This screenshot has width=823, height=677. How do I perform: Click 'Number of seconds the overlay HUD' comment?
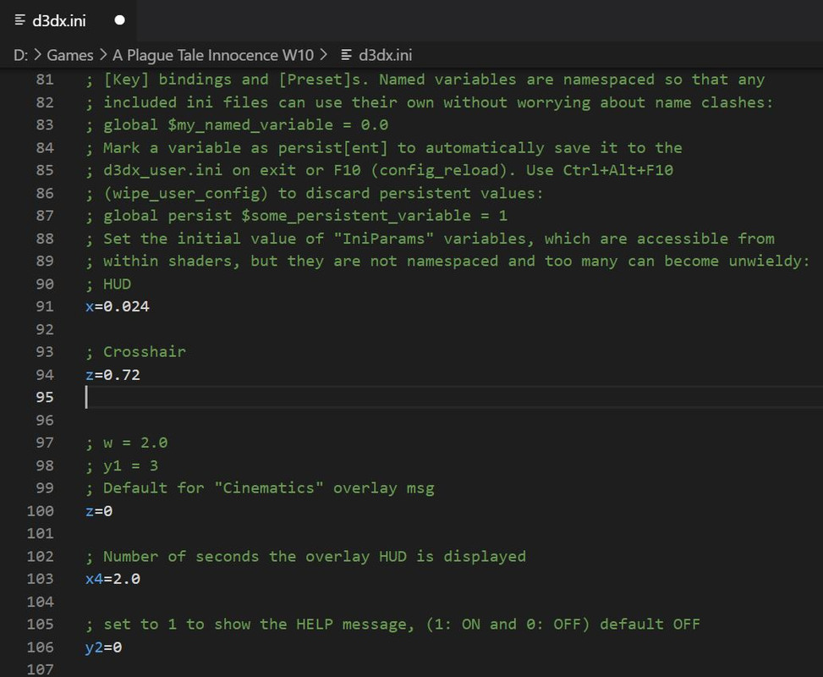click(x=305, y=557)
